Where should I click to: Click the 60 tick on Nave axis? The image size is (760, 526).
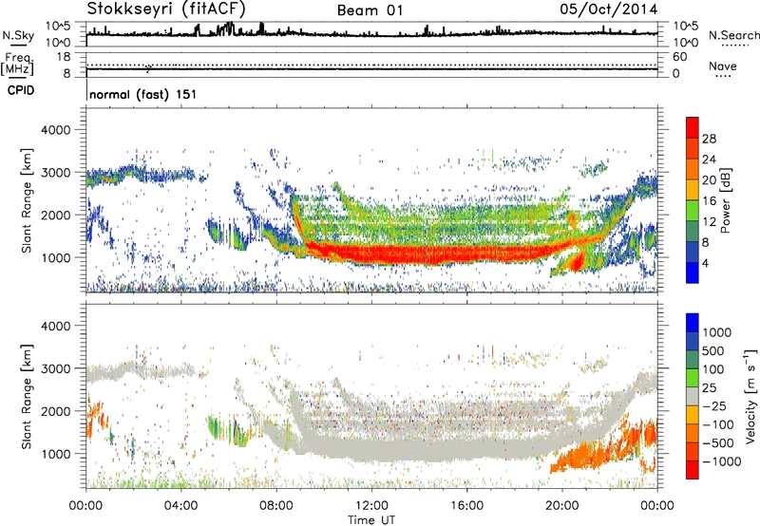(679, 57)
